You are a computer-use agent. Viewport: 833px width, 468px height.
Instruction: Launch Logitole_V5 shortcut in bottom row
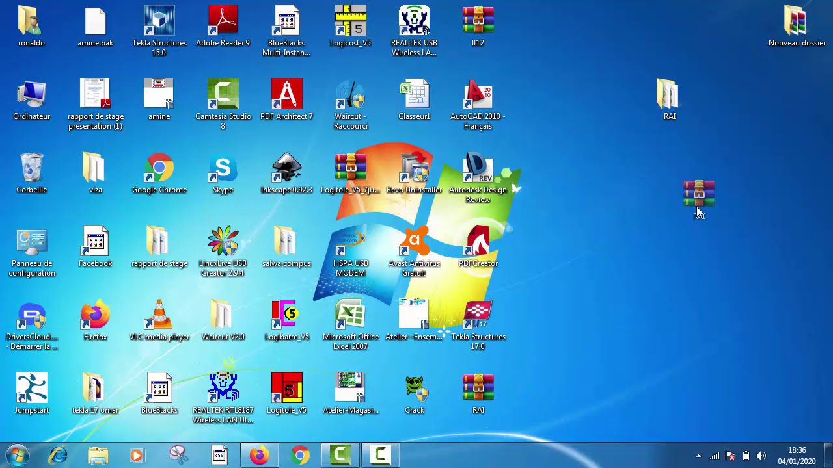tap(286, 389)
